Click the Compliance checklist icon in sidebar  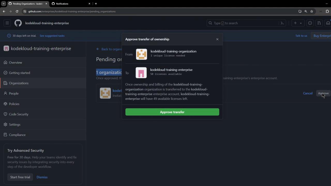pos(5,135)
